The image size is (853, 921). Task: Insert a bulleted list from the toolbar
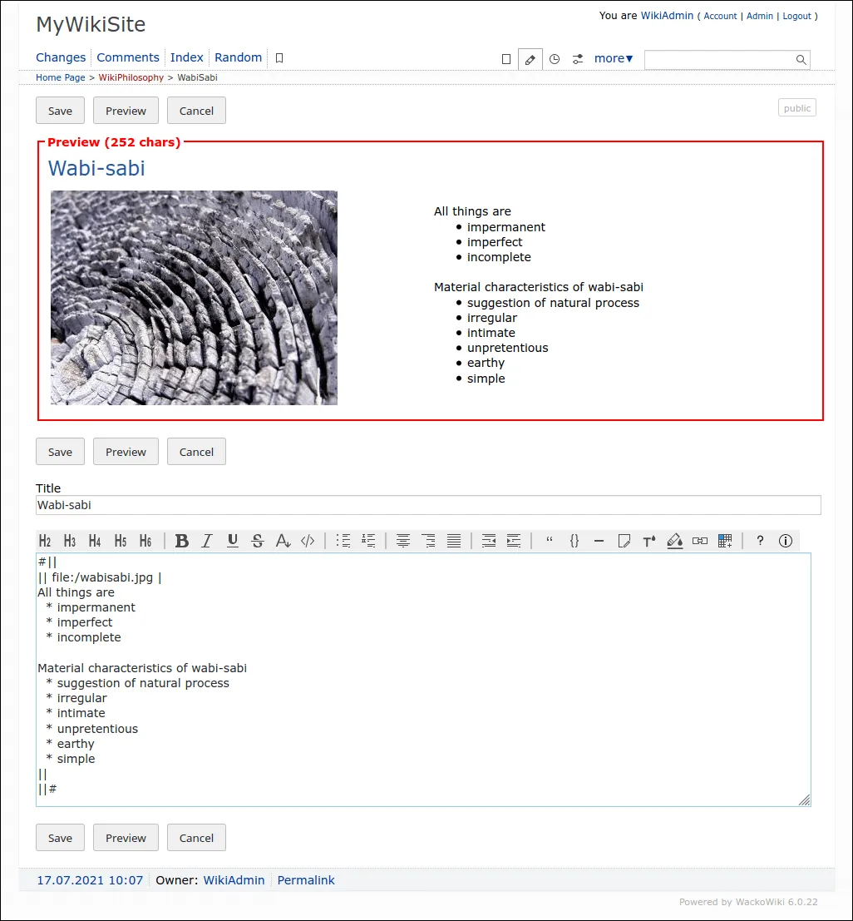tap(343, 541)
